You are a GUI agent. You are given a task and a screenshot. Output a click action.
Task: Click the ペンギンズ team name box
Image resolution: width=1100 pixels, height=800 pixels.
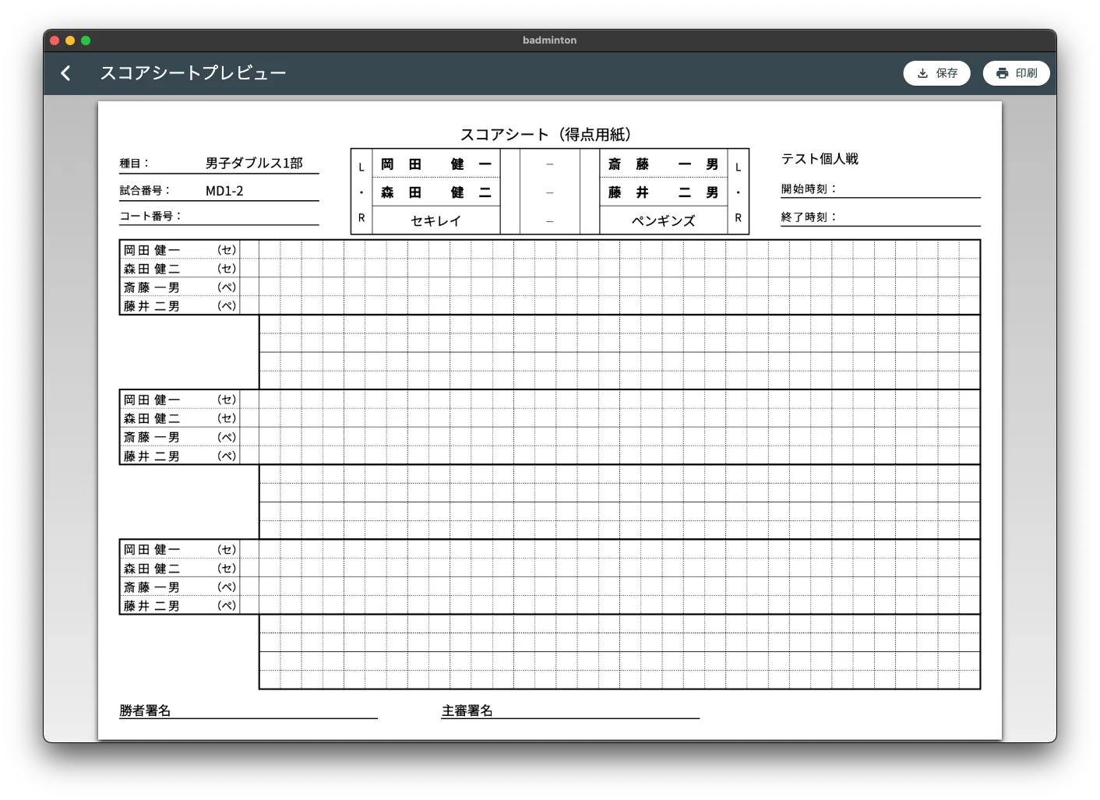(663, 220)
